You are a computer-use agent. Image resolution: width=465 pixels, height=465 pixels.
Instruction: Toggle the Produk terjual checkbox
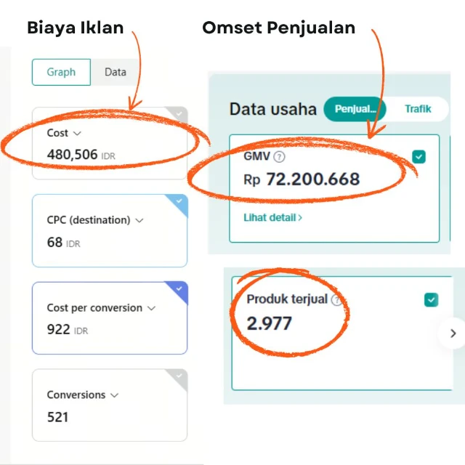[x=431, y=299]
